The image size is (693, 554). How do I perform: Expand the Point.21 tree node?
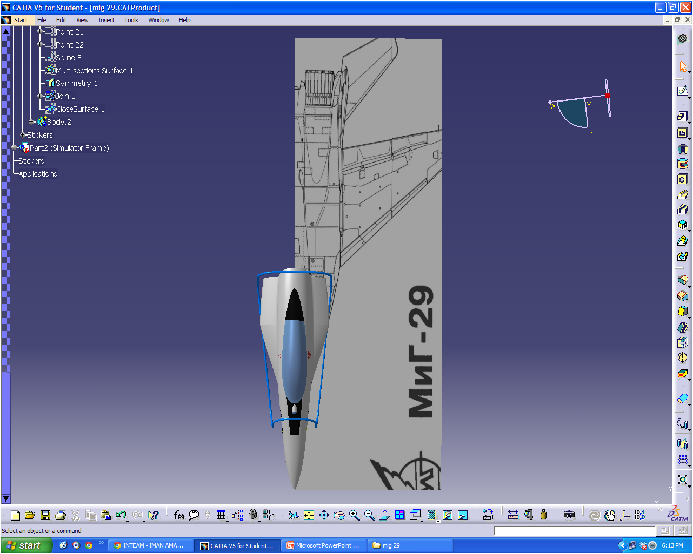pyautogui.click(x=41, y=31)
